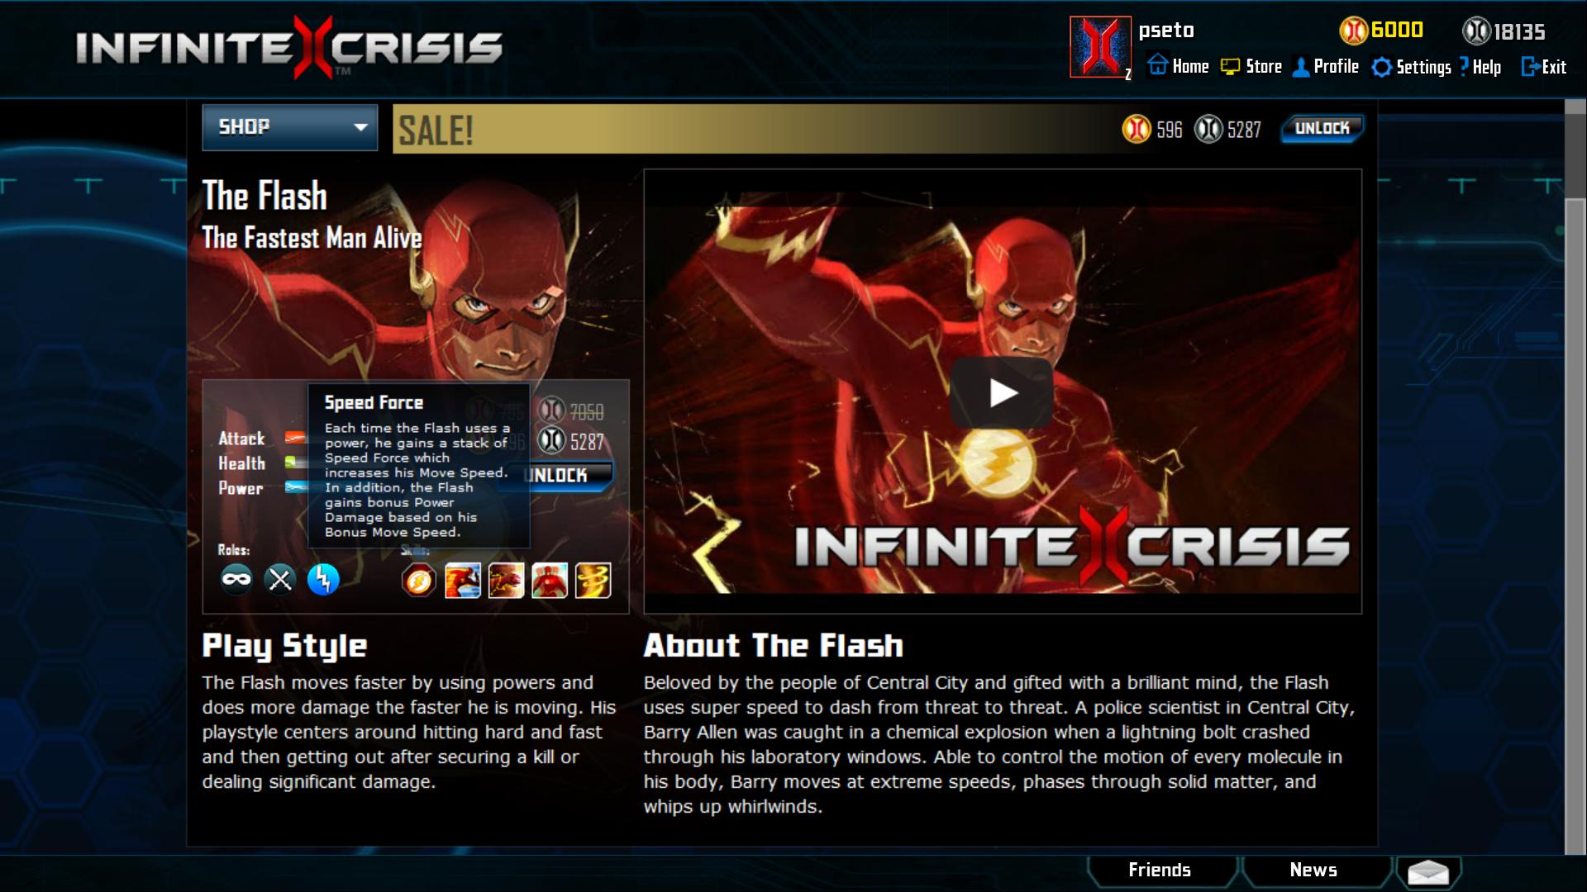Click the mask role icon
The height and width of the screenshot is (892, 1587).
coord(236,579)
